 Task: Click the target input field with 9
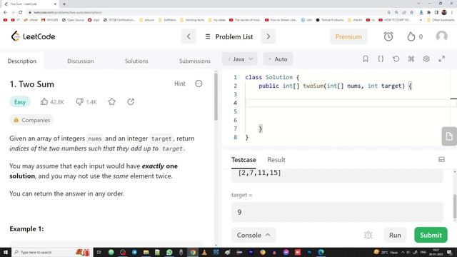point(337,212)
